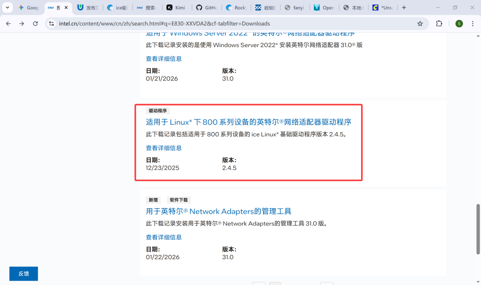
Task: Switch to the Kimi tab
Action: coord(177,7)
